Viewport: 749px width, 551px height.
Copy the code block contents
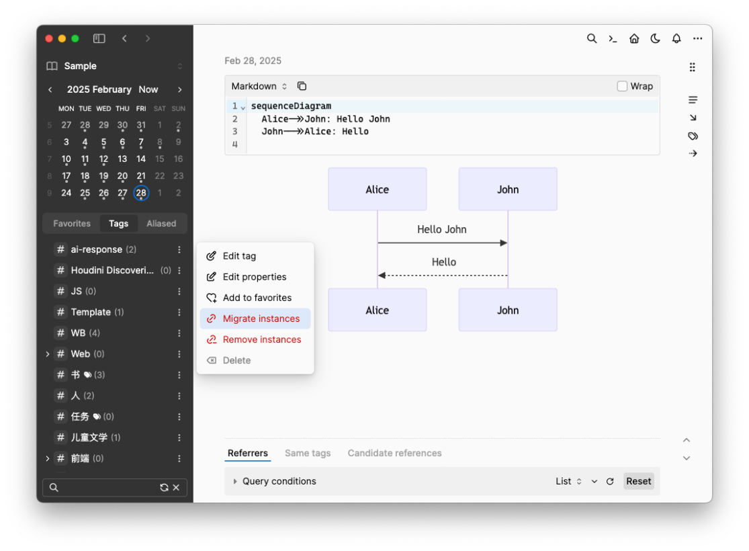302,86
